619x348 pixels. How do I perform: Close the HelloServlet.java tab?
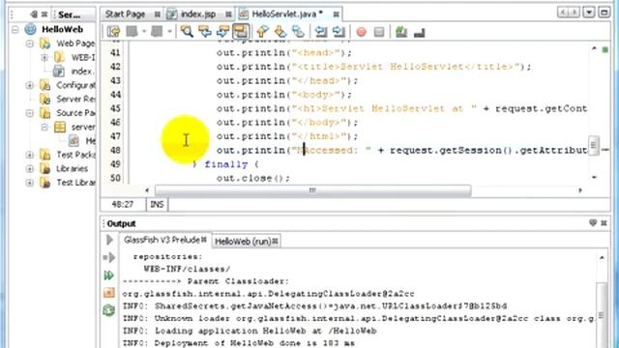[x=336, y=14]
